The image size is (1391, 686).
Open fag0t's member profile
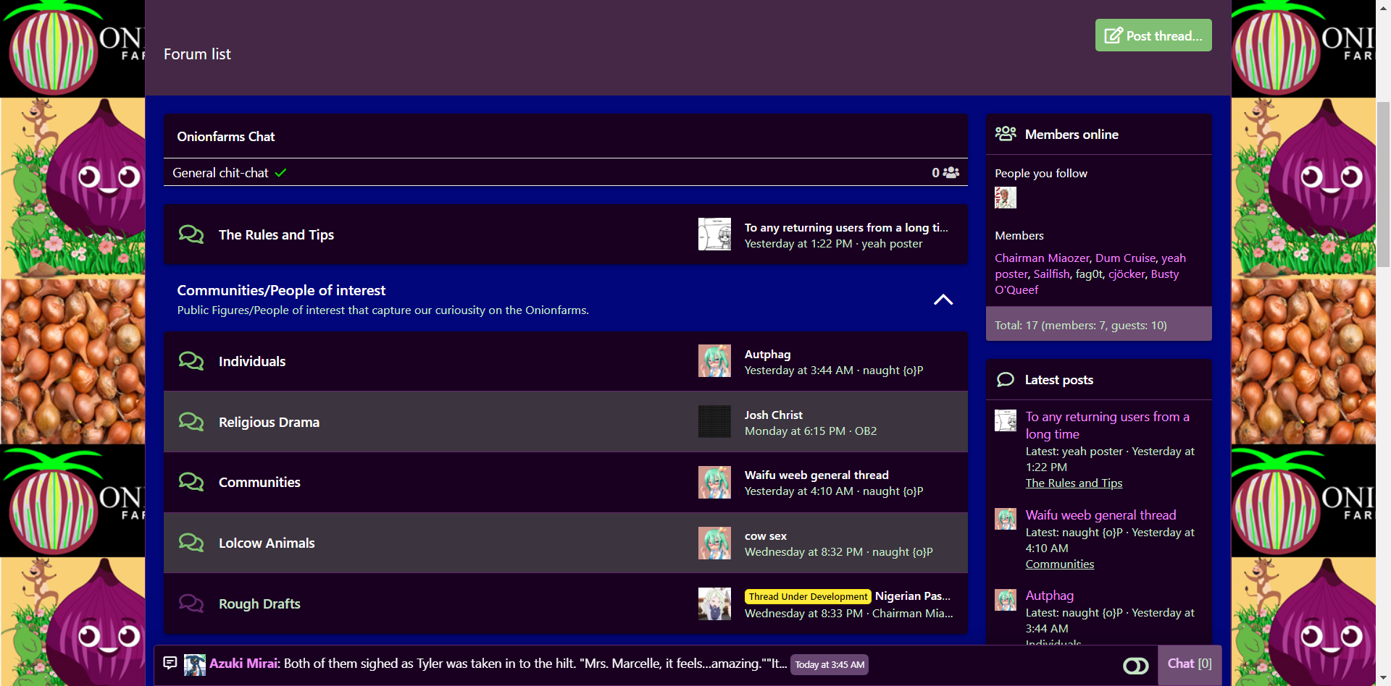pyautogui.click(x=1089, y=274)
